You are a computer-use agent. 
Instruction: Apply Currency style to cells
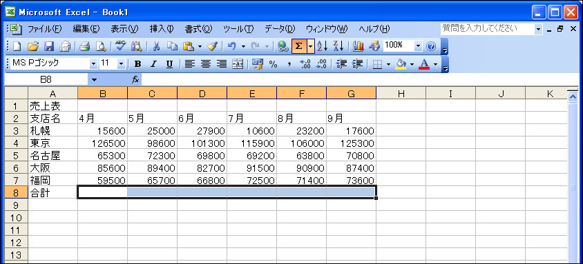tap(257, 64)
